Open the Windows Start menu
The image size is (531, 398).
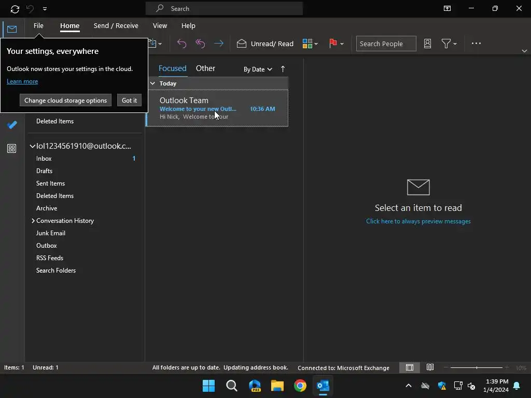[208, 386]
